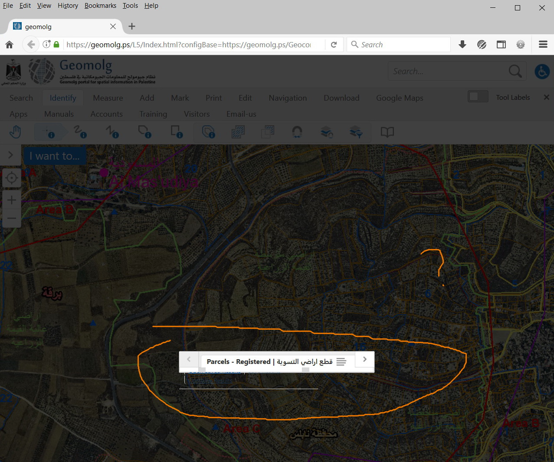Select the polygon Identify tool
The image size is (554, 462).
(144, 132)
